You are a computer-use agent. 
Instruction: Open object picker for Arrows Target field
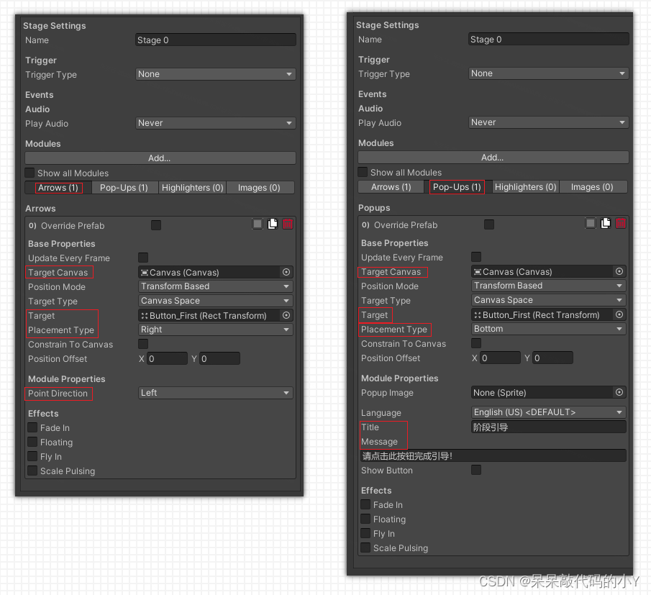(286, 315)
